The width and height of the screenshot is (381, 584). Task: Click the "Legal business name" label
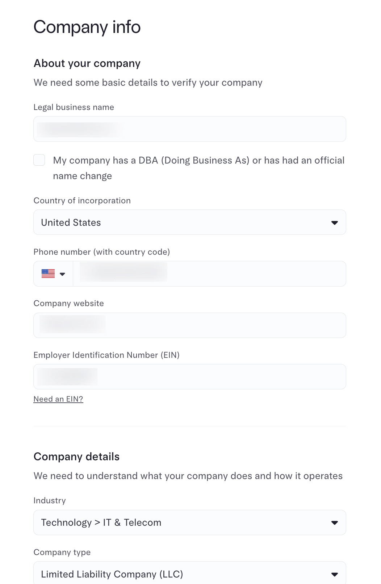tap(74, 107)
